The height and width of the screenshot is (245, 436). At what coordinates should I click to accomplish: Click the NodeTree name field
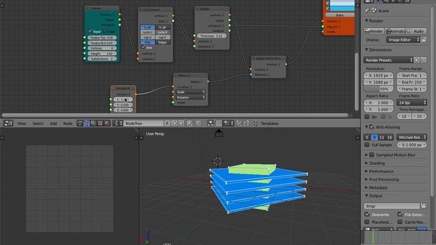144,123
